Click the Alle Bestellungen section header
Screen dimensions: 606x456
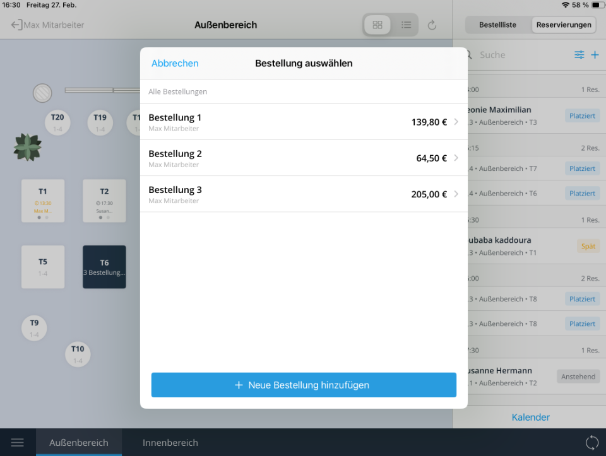point(178,91)
